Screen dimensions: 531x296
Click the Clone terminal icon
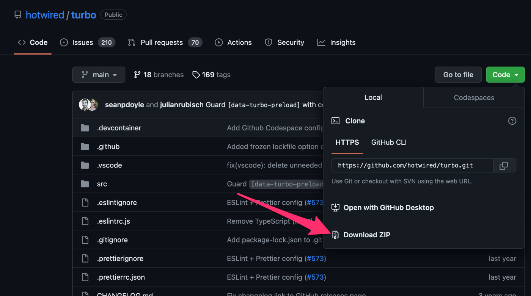tap(335, 121)
